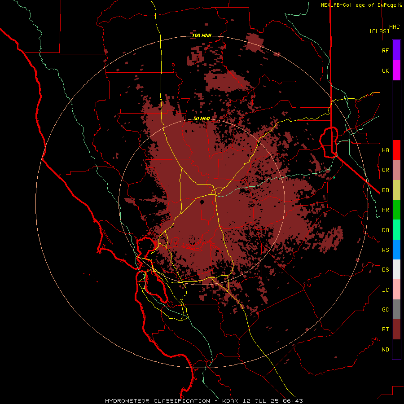Click the GC gray legend swatch
This screenshot has width=404, height=404.
pos(396,309)
